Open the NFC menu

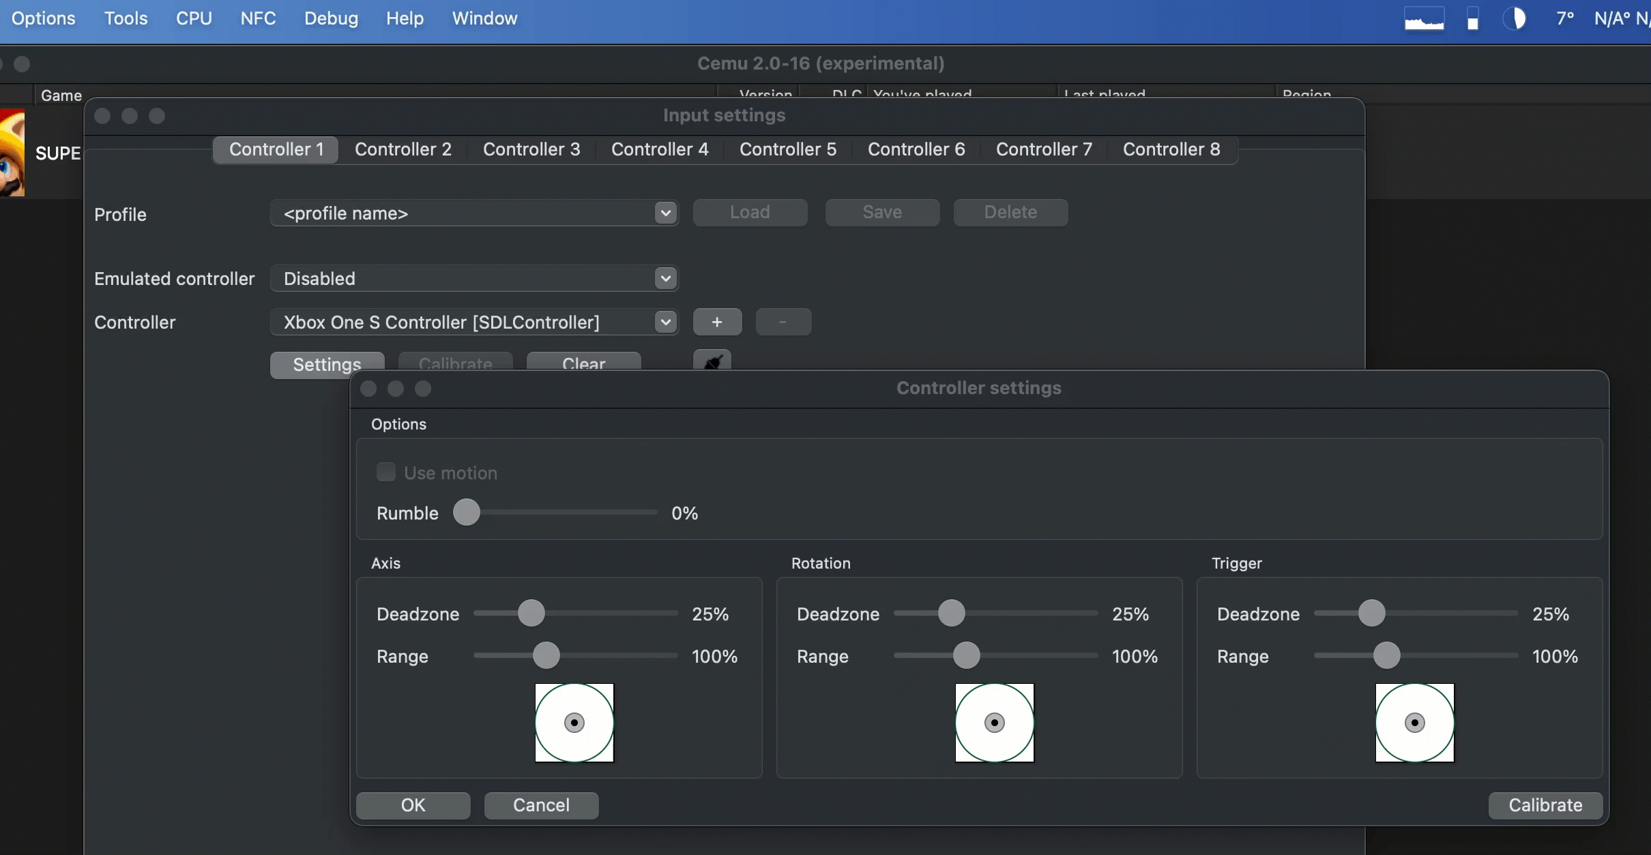tap(258, 18)
